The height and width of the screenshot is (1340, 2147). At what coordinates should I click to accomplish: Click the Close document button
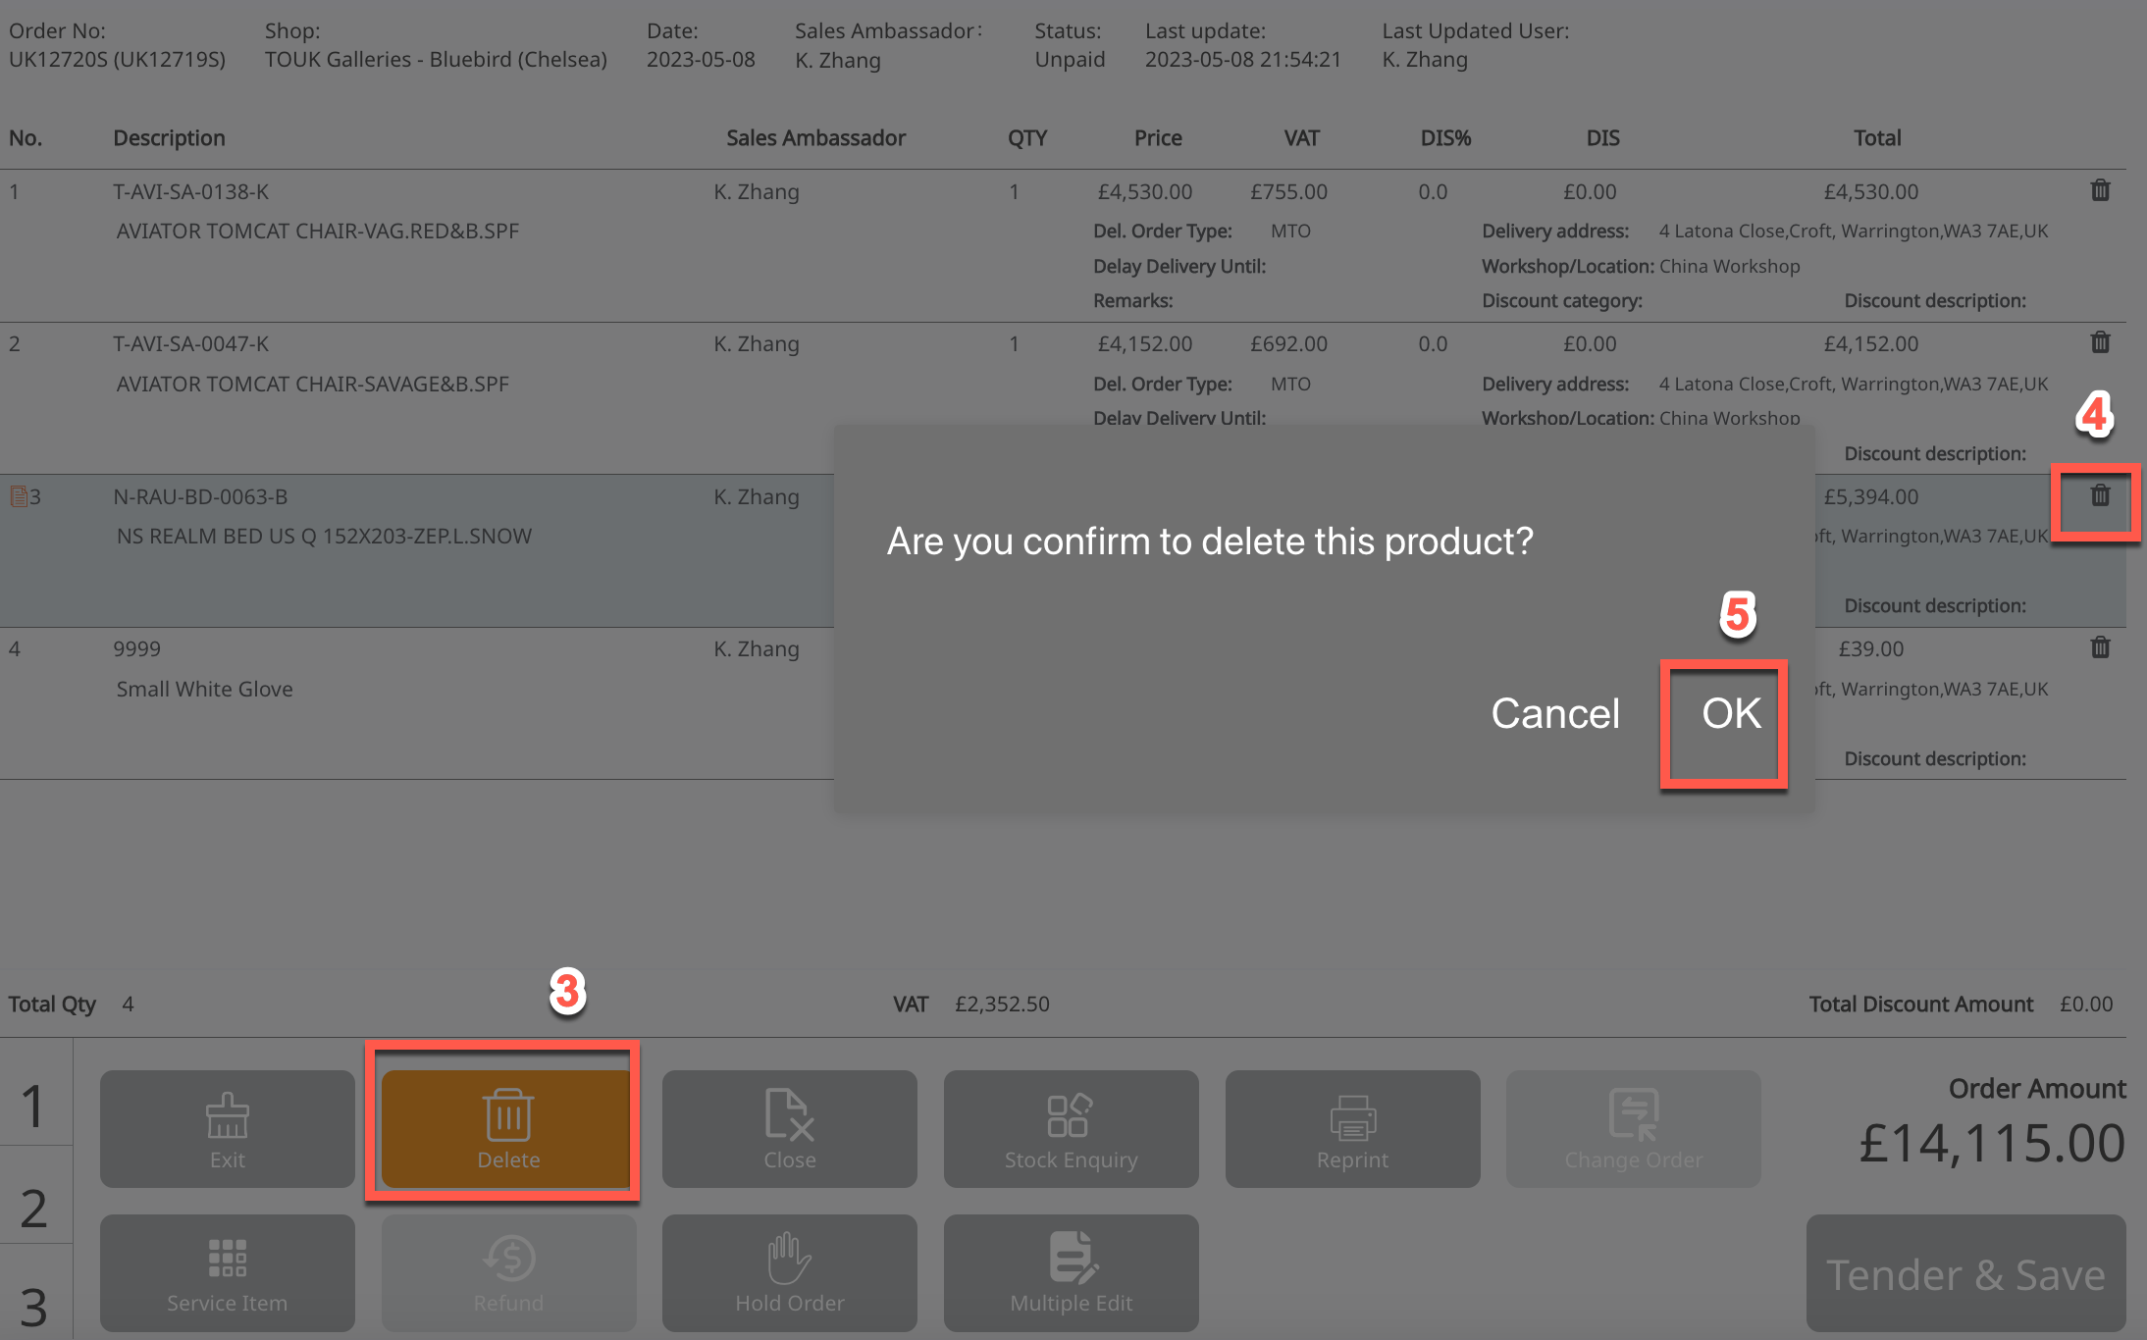pyautogui.click(x=789, y=1128)
